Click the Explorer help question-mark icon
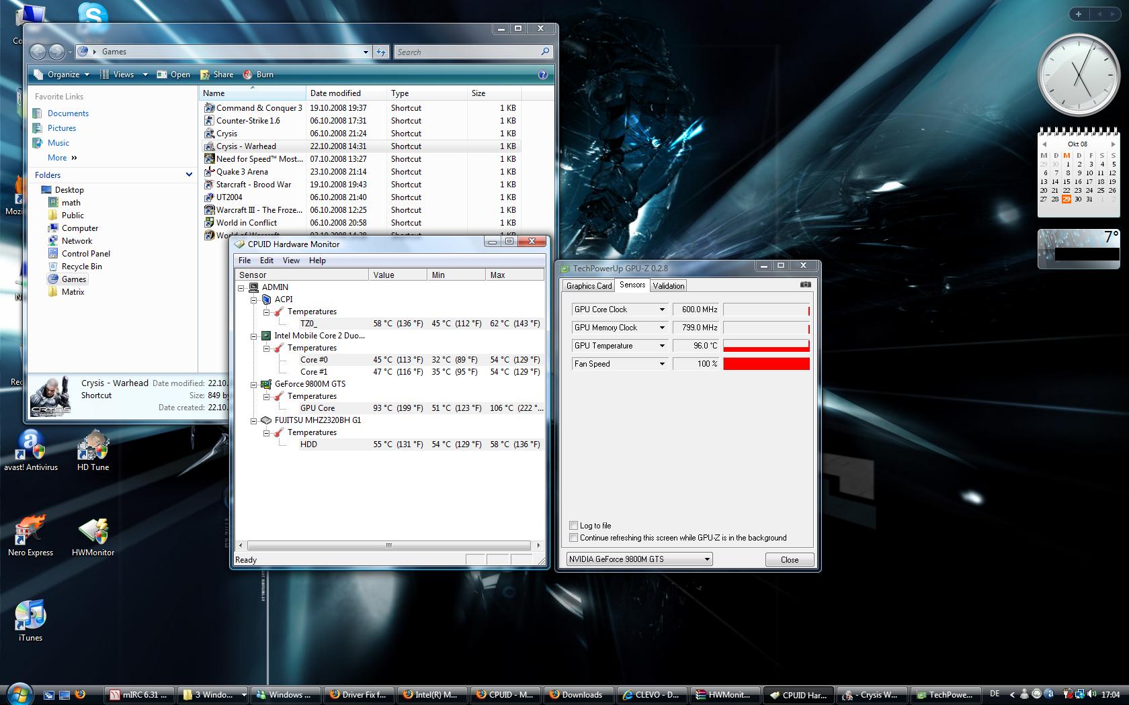 click(x=543, y=75)
